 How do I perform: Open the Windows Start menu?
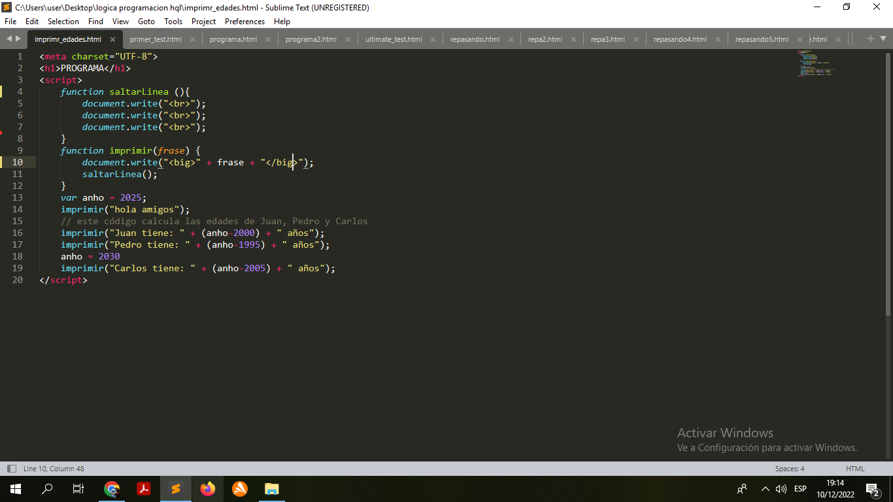point(16,489)
